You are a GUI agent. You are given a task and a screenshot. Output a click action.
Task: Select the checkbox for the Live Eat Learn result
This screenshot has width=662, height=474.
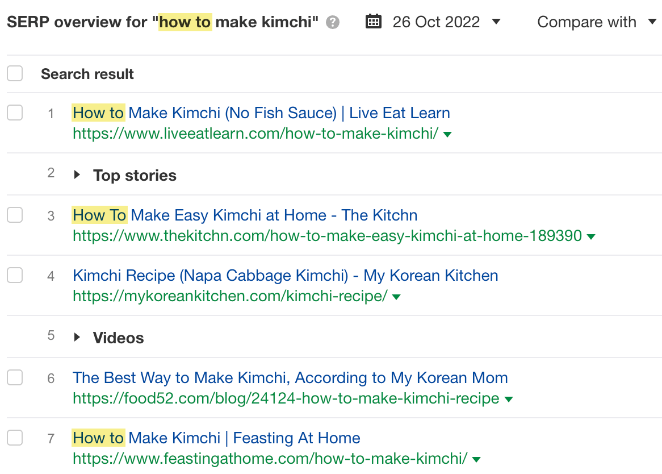pos(15,113)
